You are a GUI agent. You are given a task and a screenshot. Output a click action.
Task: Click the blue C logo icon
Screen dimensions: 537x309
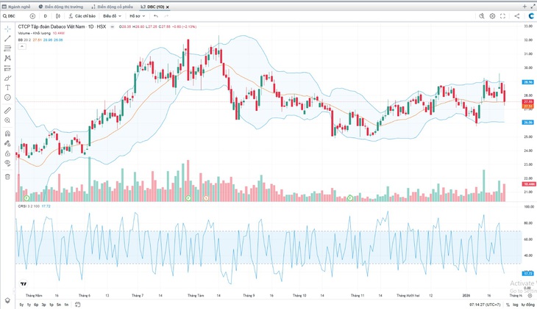[531, 16]
